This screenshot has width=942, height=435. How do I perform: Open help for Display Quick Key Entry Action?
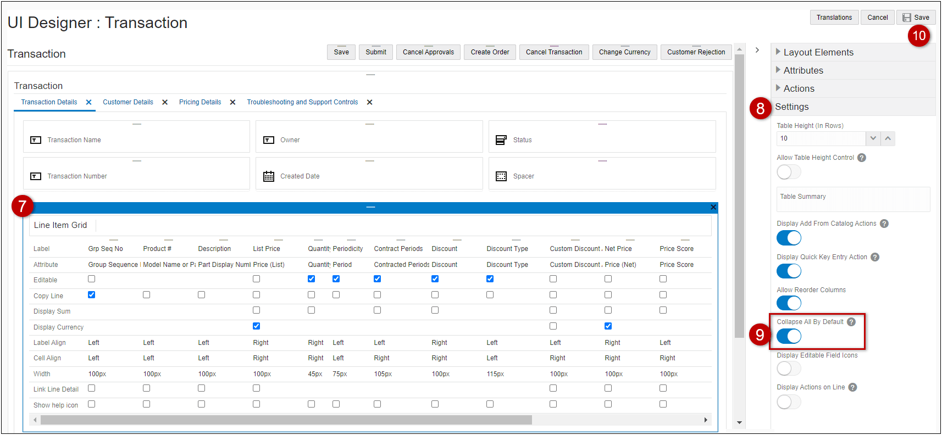tap(875, 257)
